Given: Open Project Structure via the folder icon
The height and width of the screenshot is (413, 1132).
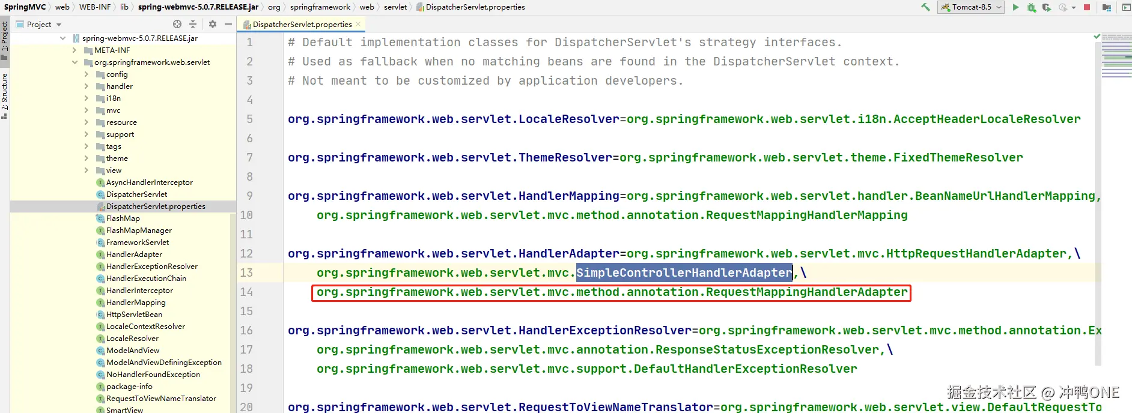Looking at the screenshot, I should pyautogui.click(x=1107, y=7).
